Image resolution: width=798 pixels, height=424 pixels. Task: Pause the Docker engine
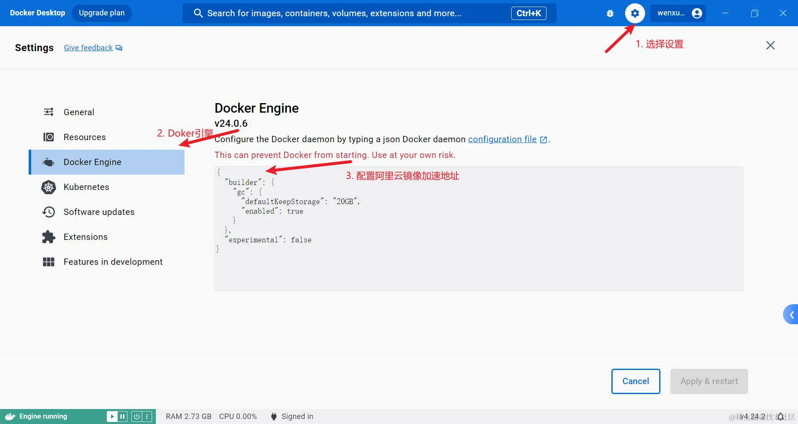click(x=123, y=417)
